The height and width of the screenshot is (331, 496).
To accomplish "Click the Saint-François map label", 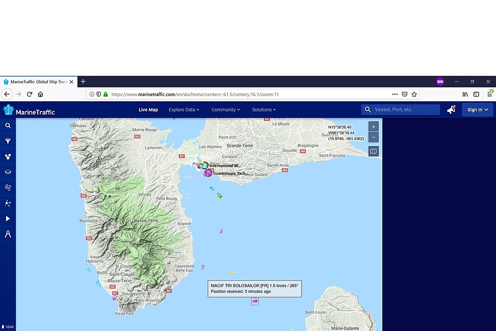I will tap(332, 156).
